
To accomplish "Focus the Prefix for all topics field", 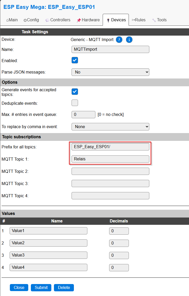I will coord(110,147).
